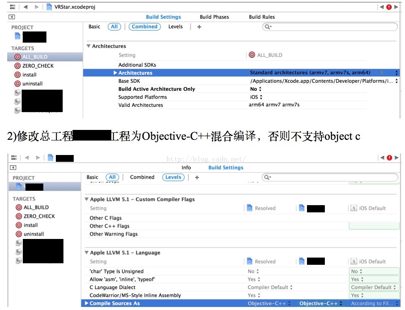405x310 pixels.
Task: Open Build Settings tab in bottom window
Action: click(x=226, y=168)
